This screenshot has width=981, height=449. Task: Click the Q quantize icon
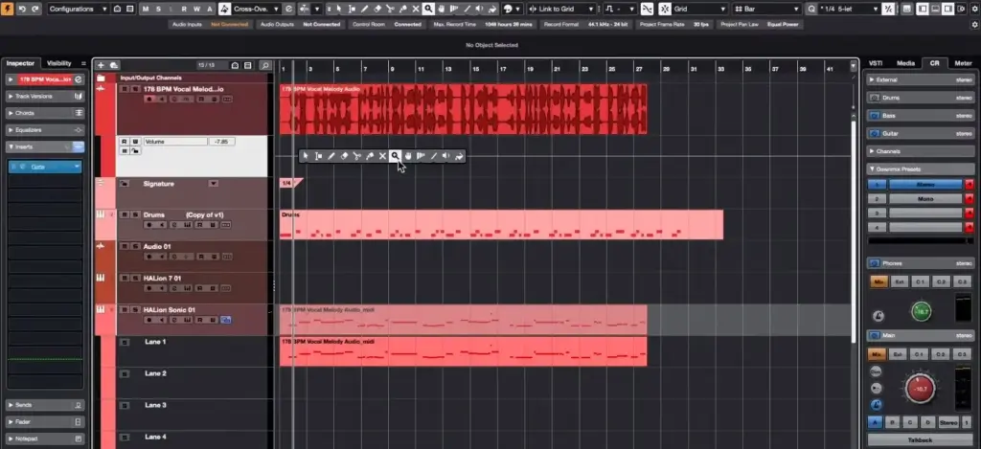[812, 9]
